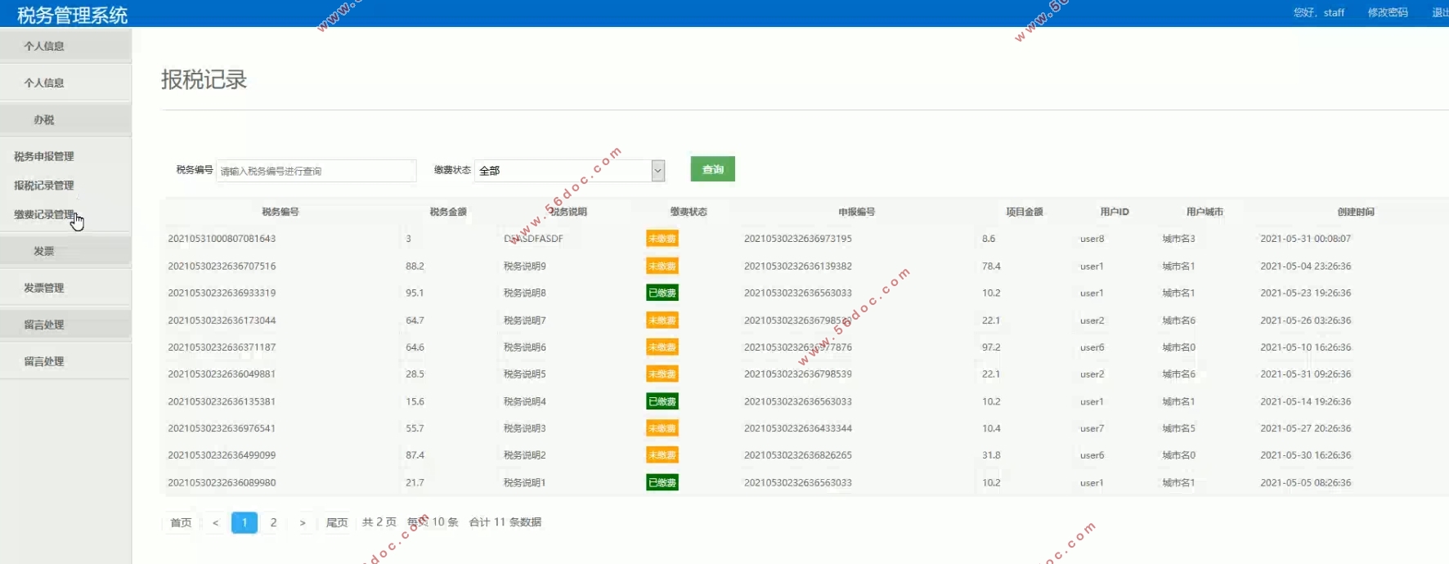Click the 用户城市 column header
The height and width of the screenshot is (564, 1449).
[1205, 212]
